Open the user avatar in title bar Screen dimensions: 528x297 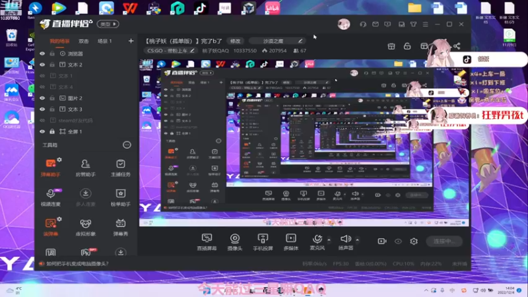(x=344, y=24)
